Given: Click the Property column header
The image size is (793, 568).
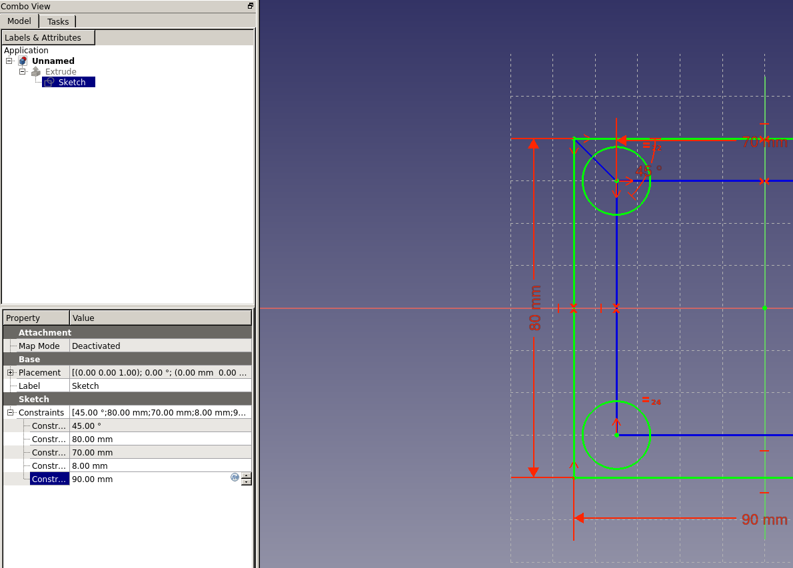Looking at the screenshot, I should tap(36, 318).
